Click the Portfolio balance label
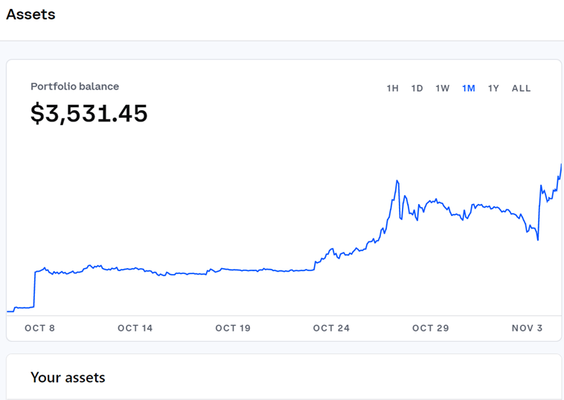 point(75,86)
